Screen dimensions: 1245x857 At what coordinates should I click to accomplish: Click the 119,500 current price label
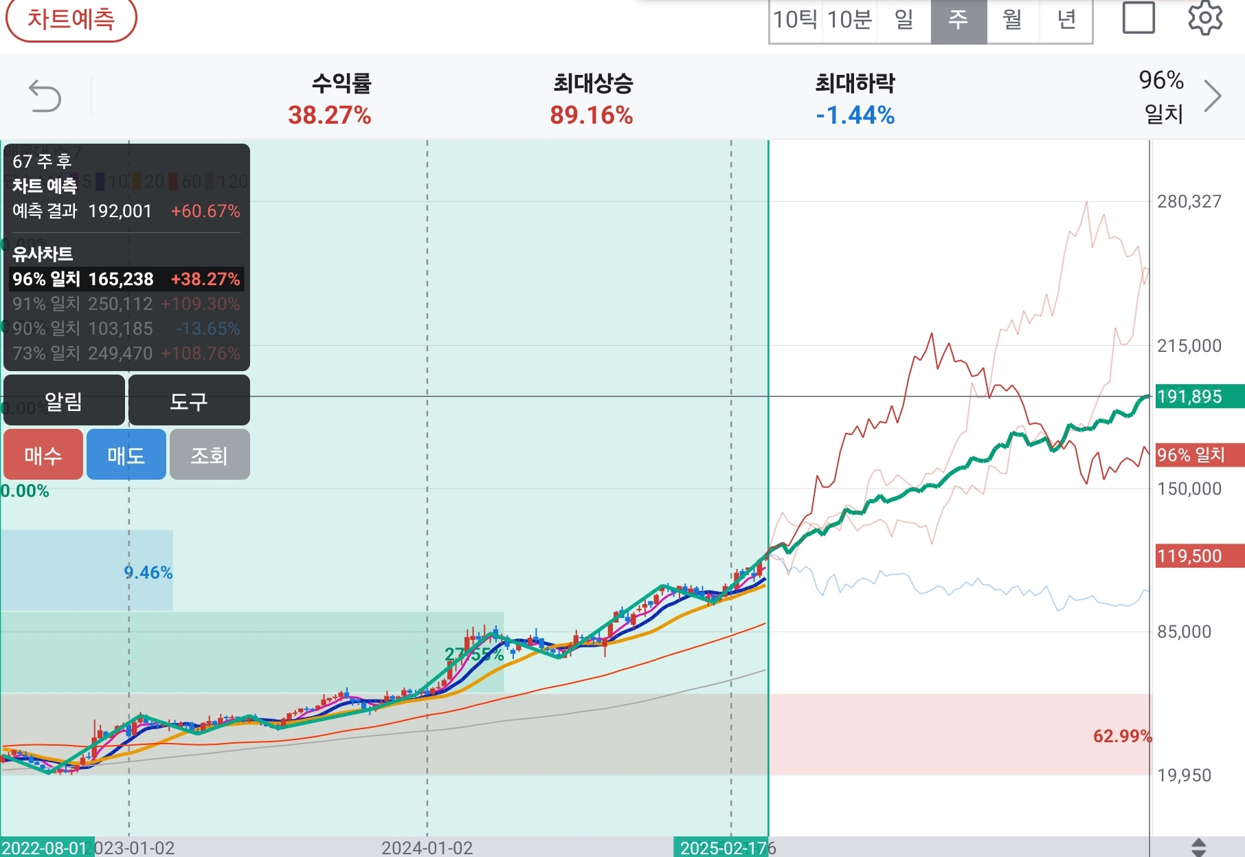[x=1200, y=556]
